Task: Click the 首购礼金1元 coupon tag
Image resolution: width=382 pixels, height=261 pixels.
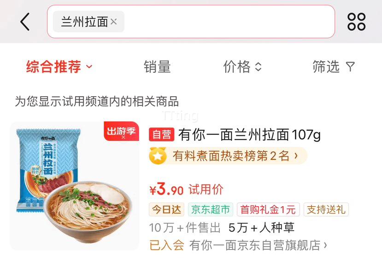Action: coord(268,209)
